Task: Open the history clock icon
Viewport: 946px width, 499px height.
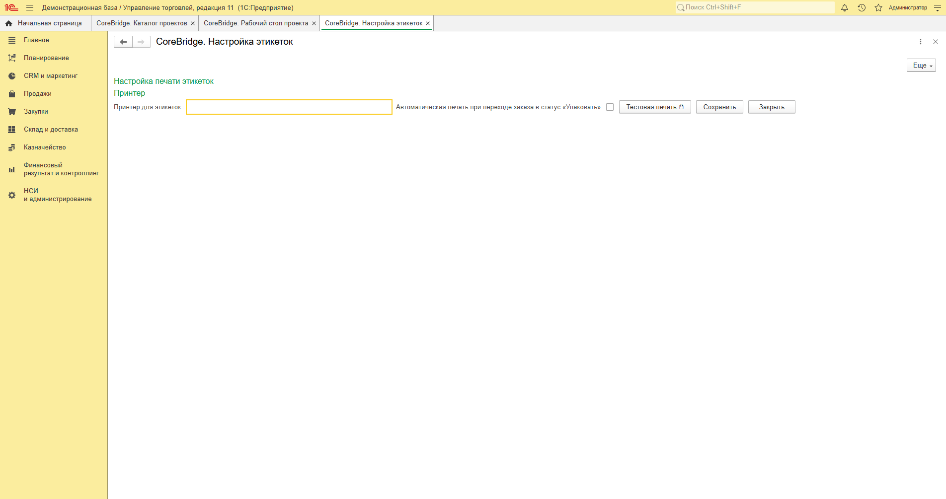Action: [x=862, y=7]
